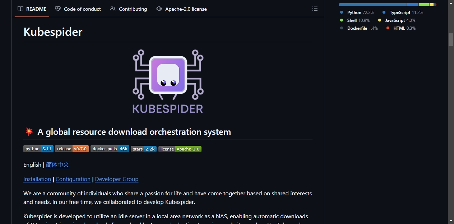
Task: Click the collision emoji before the subtitle
Action: tap(29, 132)
